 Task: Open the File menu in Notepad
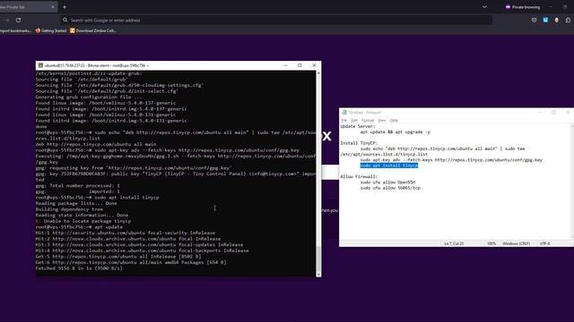pos(344,120)
